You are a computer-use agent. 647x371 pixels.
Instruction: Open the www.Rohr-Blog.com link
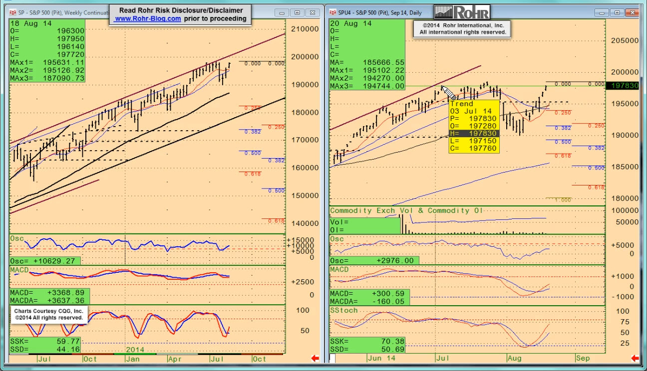(147, 18)
